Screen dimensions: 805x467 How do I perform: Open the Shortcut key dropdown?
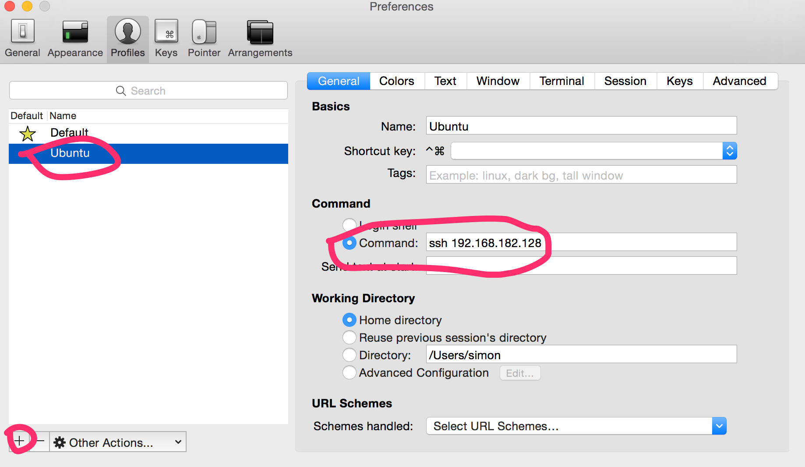coord(594,151)
